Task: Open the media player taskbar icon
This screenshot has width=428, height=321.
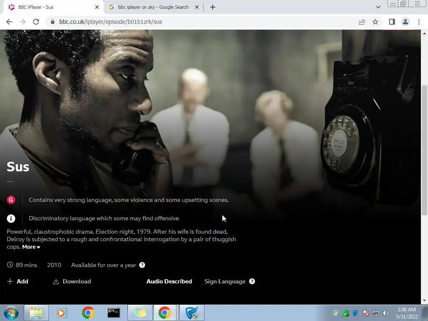Action: tap(62, 313)
